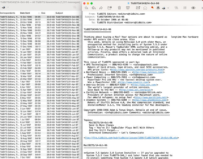203x159 pixels.
Task: Select the TidBITS#371/24-Mar-97 message row
Action: click(41, 79)
